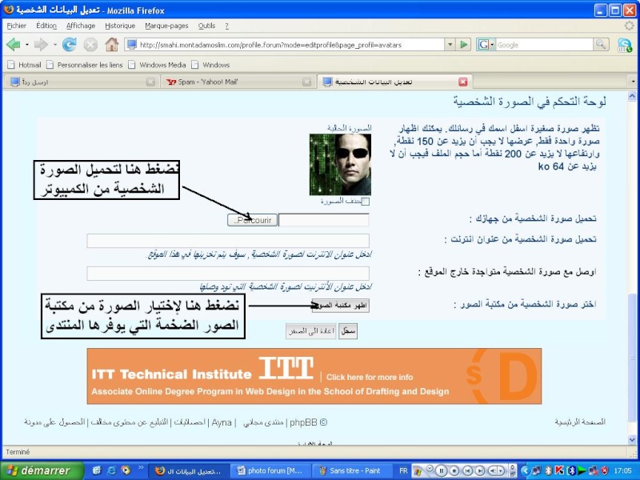Open the Marque-pages menu

pos(166,26)
